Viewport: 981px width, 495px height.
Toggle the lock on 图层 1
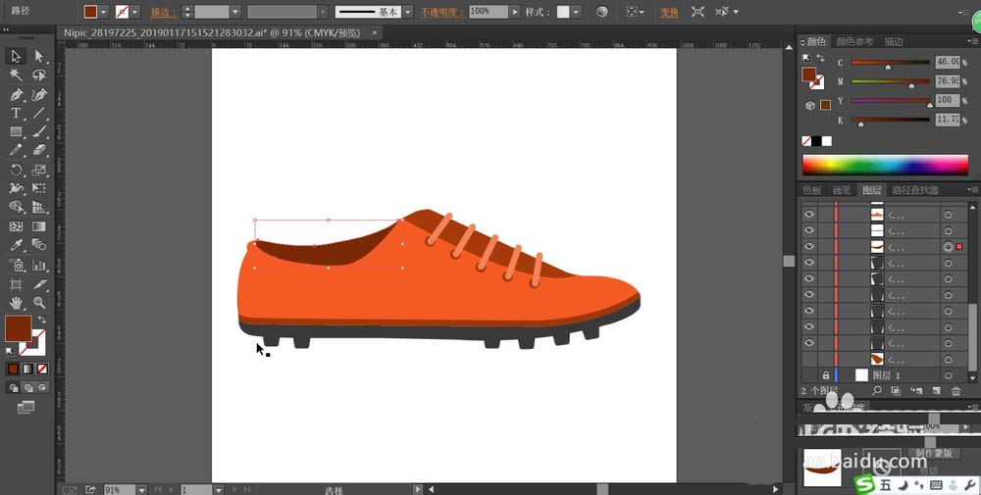coord(825,375)
